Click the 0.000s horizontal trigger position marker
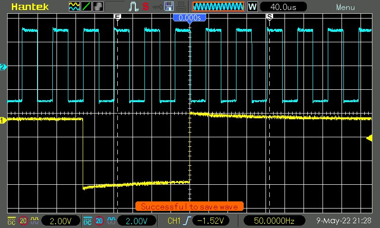 (x=189, y=18)
